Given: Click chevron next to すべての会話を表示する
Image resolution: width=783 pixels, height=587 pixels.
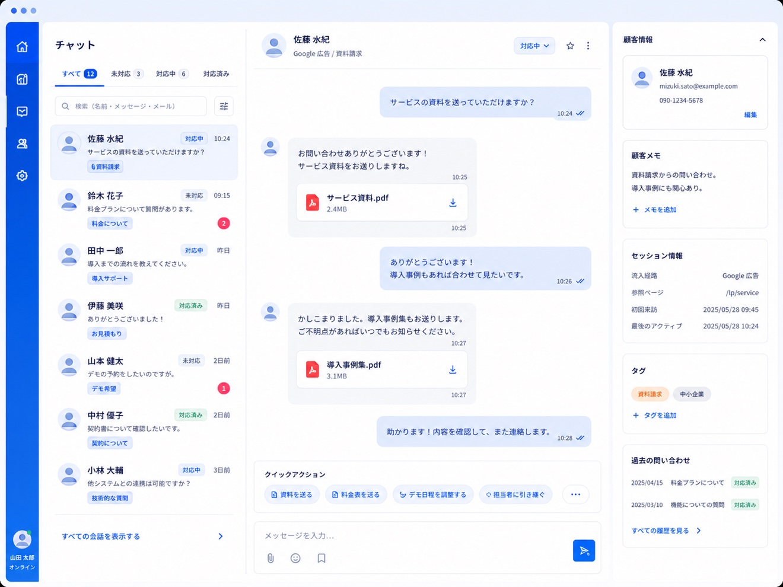Looking at the screenshot, I should (x=221, y=536).
